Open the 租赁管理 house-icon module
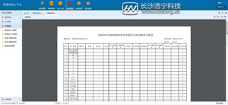The height and width of the screenshot is (105, 228). point(88,5)
